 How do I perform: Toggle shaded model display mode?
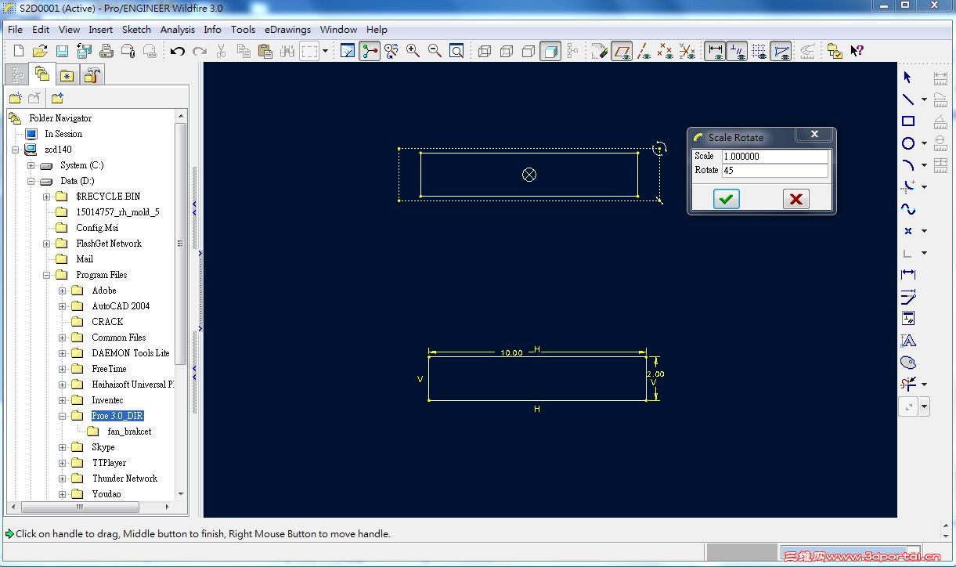click(x=550, y=52)
